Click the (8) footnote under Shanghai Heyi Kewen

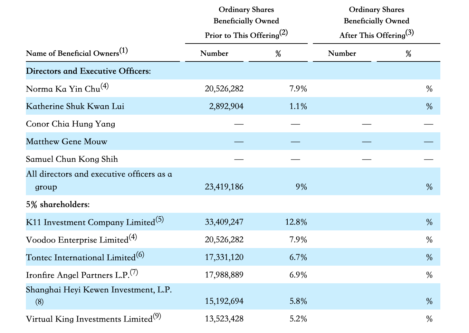click(39, 302)
